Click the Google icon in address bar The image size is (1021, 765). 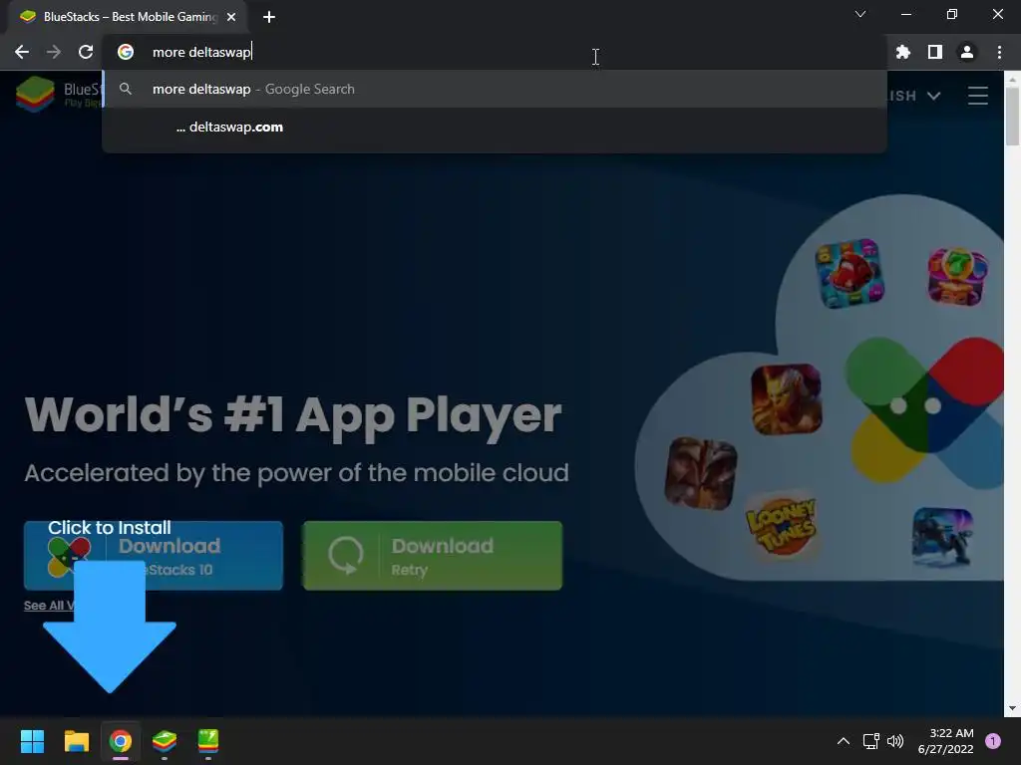pyautogui.click(x=126, y=52)
